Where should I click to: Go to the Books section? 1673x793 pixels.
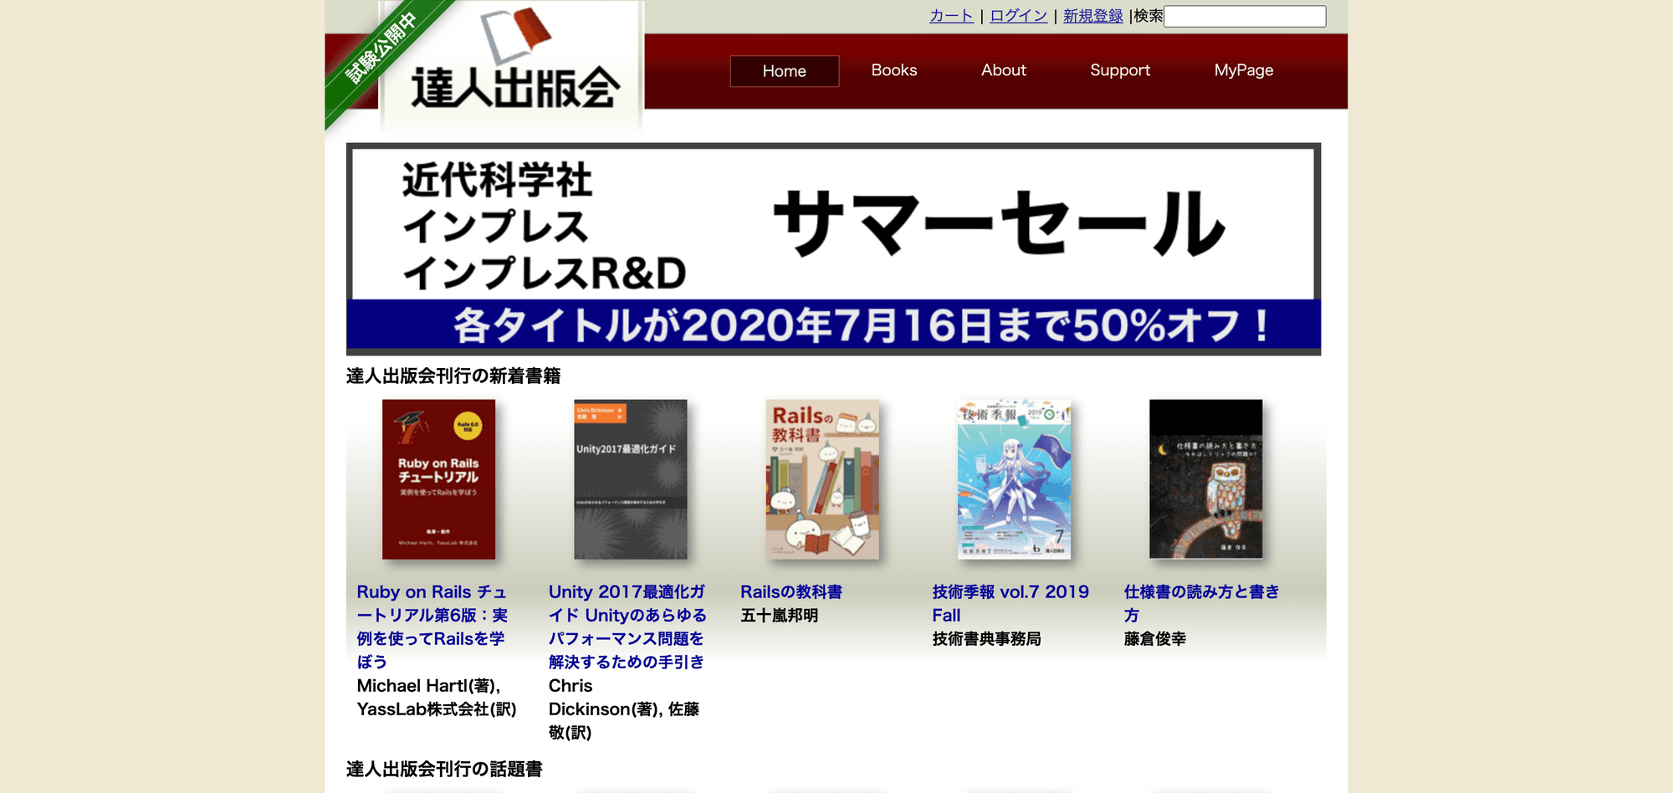click(893, 70)
